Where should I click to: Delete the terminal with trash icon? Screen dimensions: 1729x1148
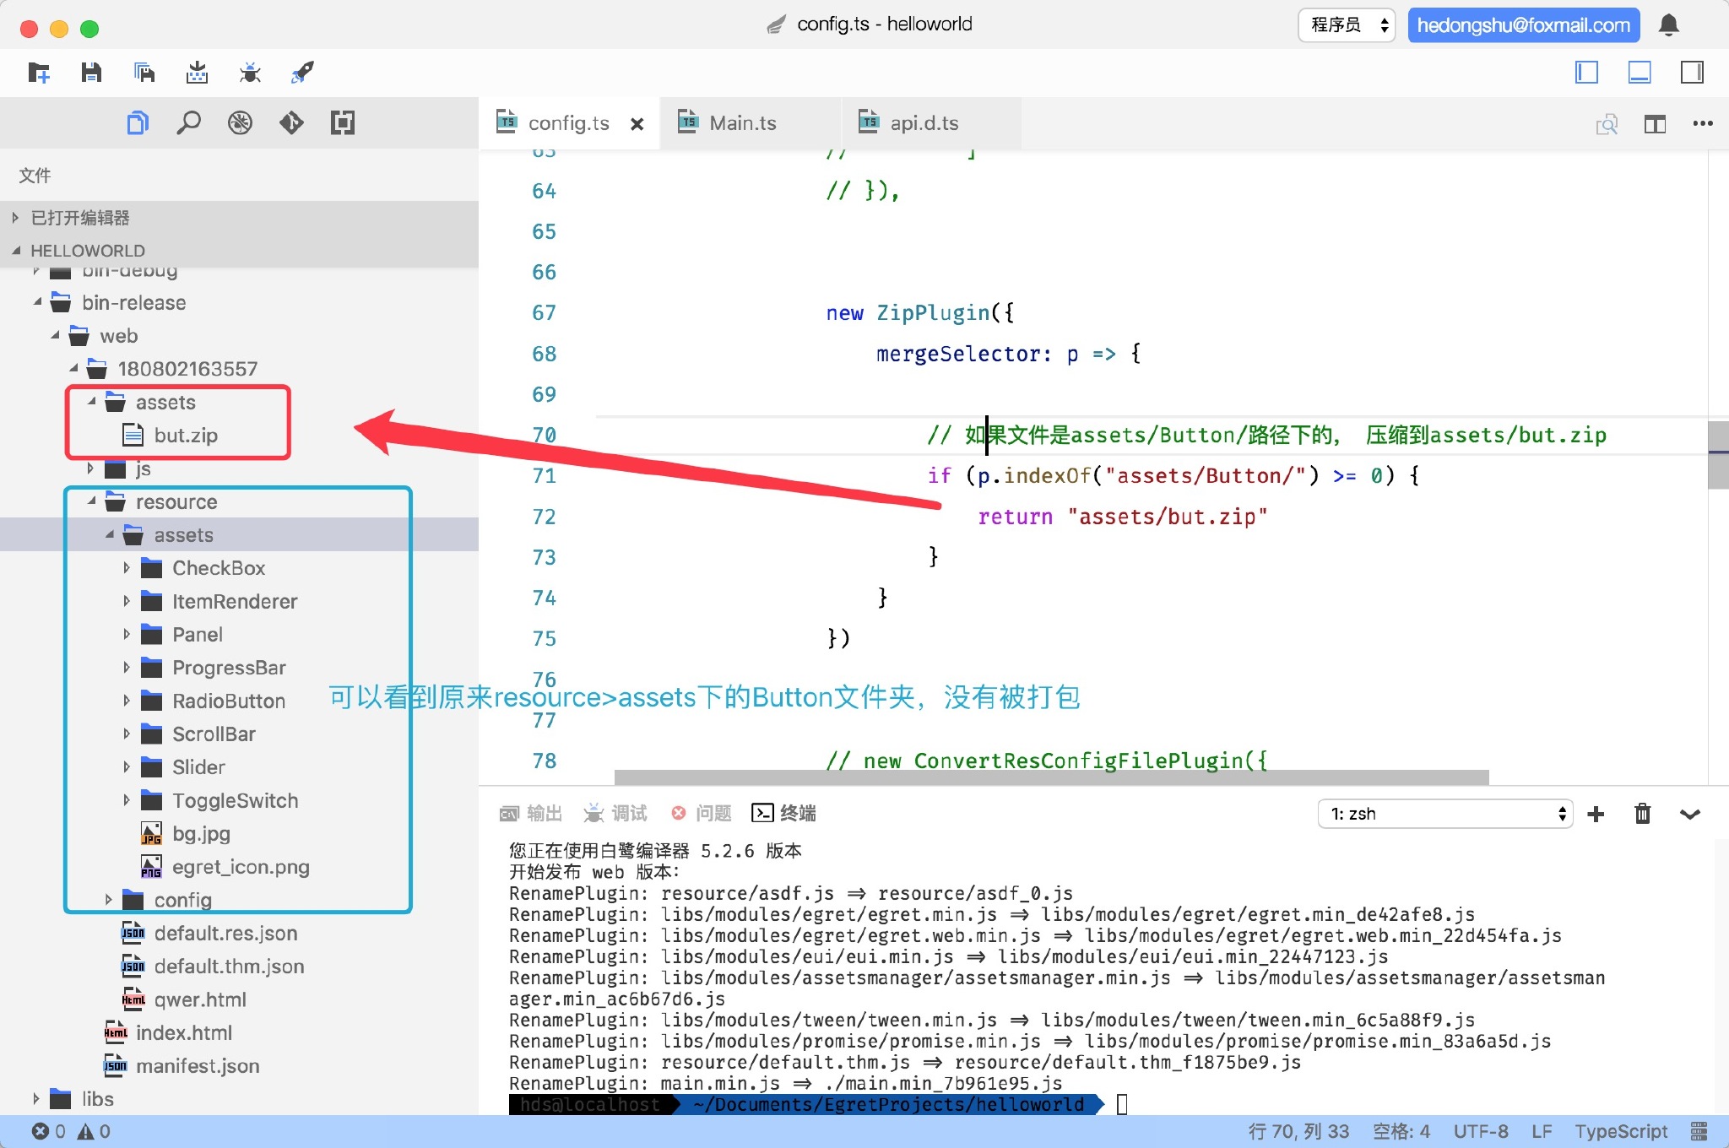1642,814
